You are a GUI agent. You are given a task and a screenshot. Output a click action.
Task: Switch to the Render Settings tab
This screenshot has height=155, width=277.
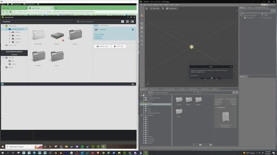point(261,8)
